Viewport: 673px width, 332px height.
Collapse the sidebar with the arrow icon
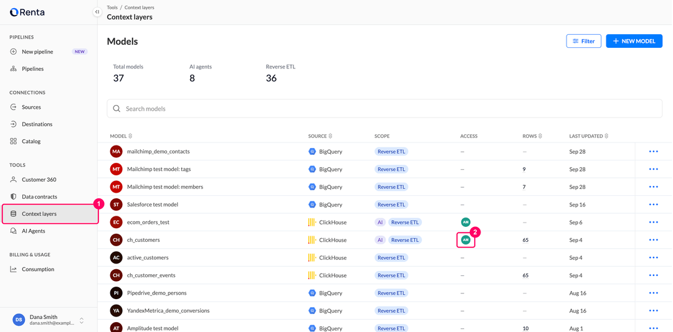point(97,12)
